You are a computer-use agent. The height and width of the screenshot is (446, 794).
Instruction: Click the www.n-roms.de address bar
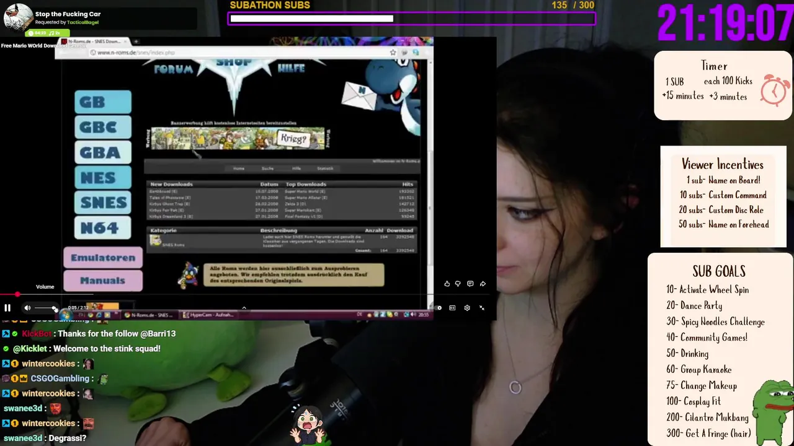(239, 53)
